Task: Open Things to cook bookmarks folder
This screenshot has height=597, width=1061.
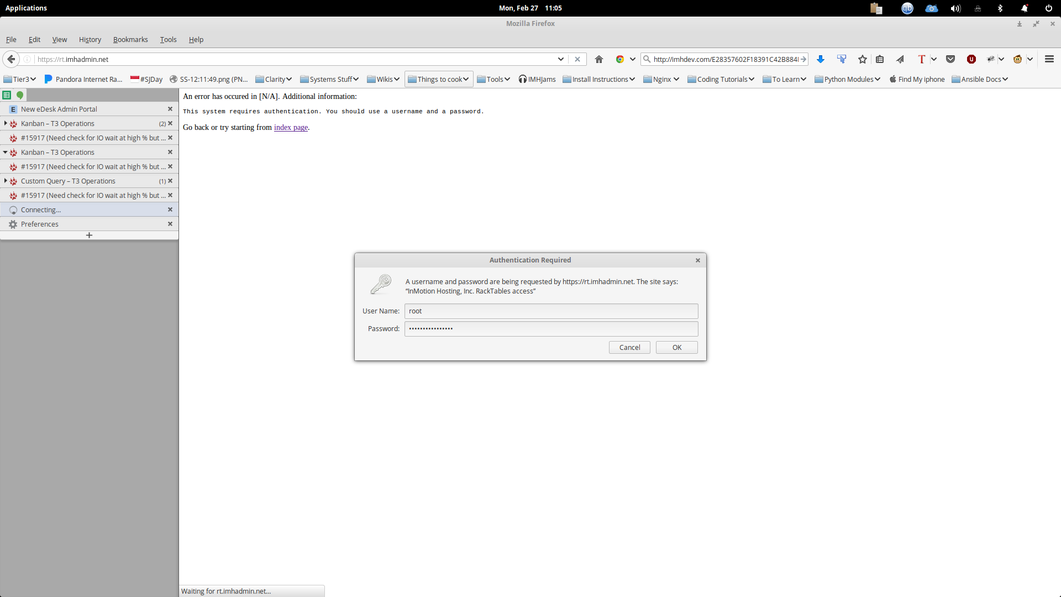Action: click(439, 79)
